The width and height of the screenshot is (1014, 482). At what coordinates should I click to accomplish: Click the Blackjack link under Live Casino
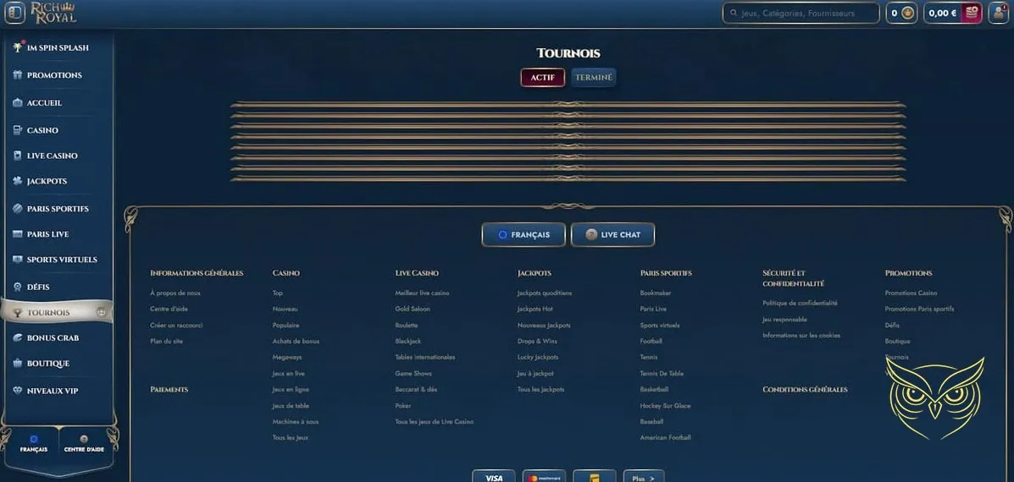407,342
